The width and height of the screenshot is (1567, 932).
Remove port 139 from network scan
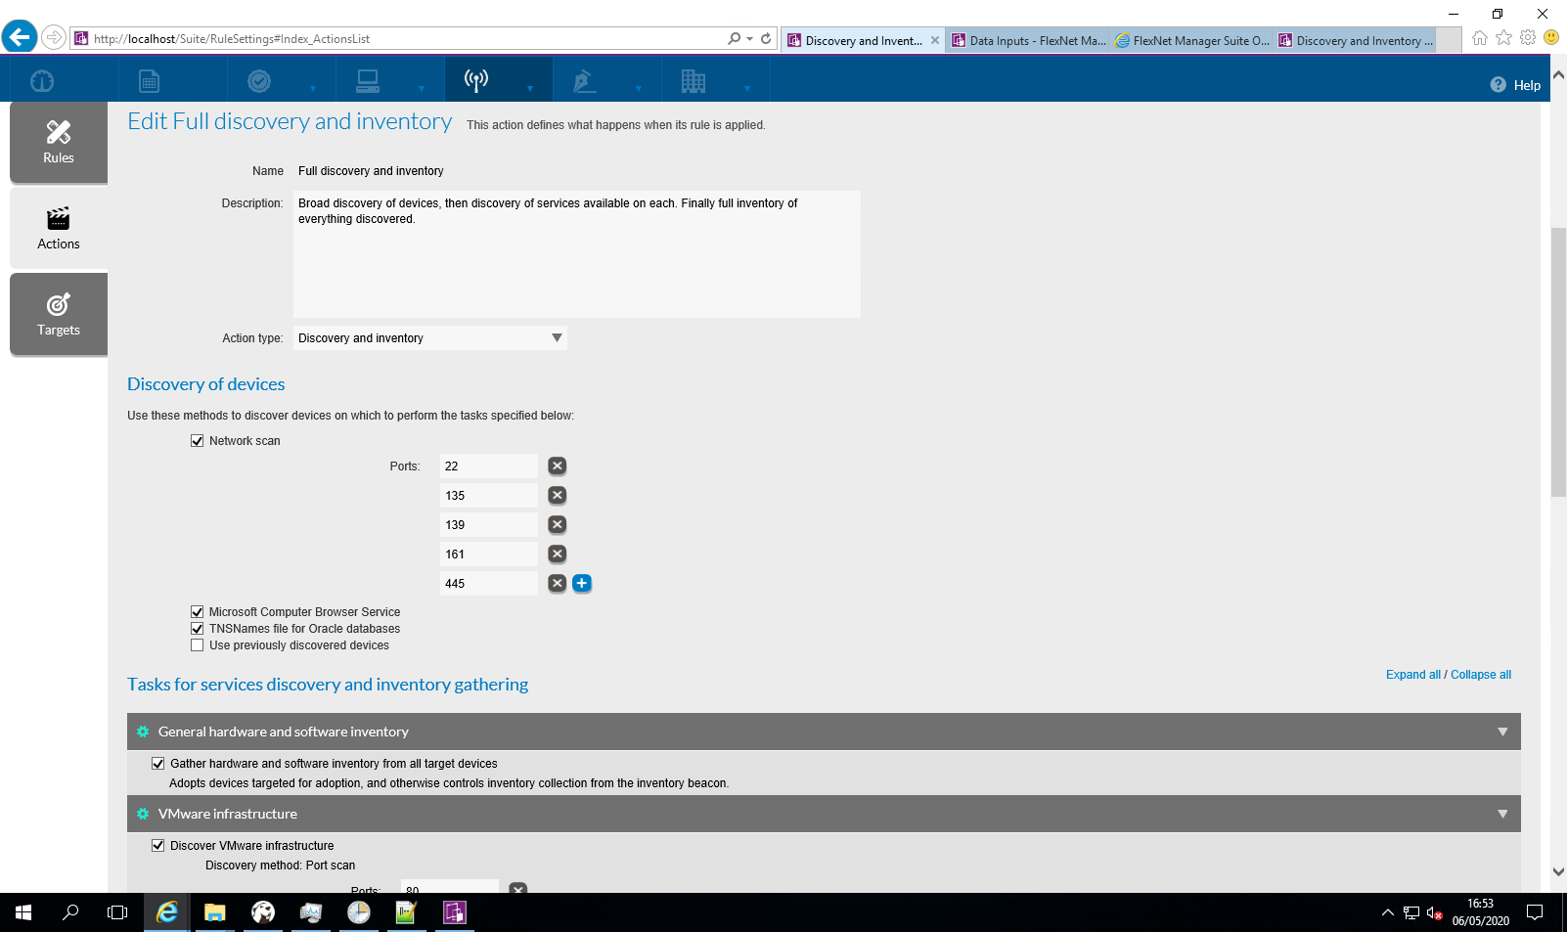pos(557,525)
